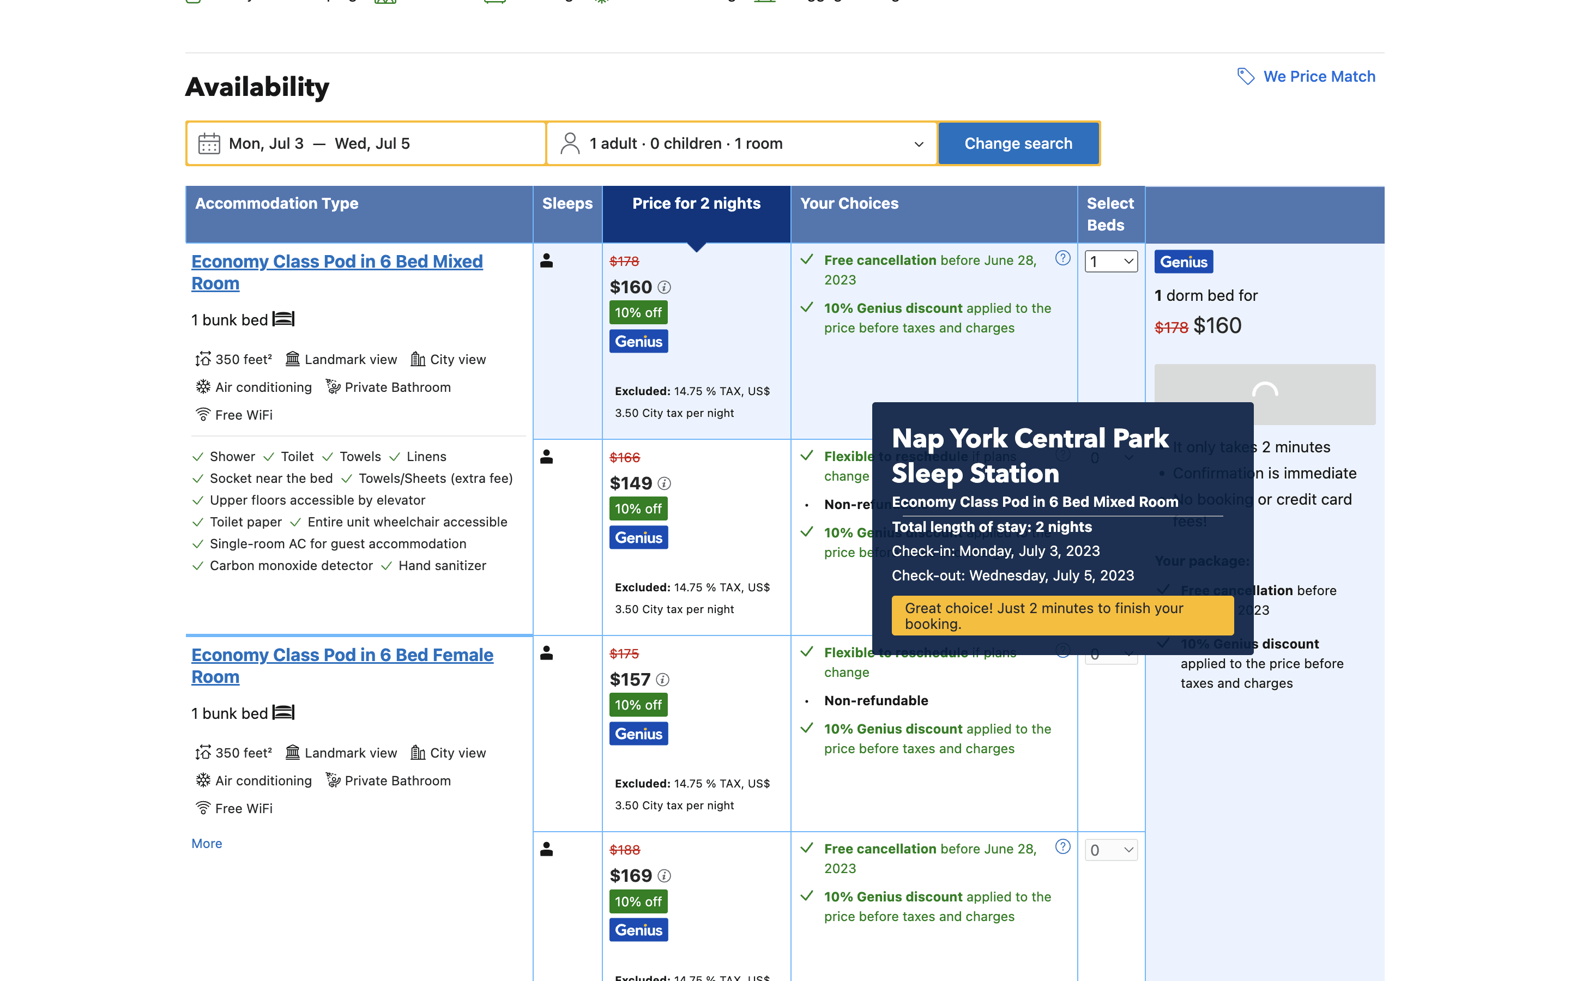Open Select Beds dropdown showing 1
The width and height of the screenshot is (1570, 981).
coord(1110,262)
